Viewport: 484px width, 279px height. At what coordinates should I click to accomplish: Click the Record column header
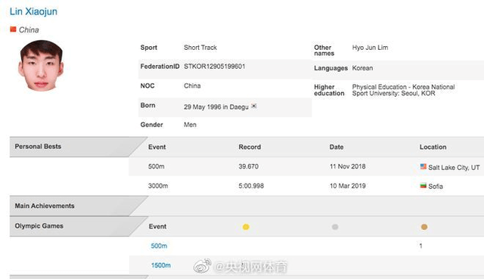250,147
